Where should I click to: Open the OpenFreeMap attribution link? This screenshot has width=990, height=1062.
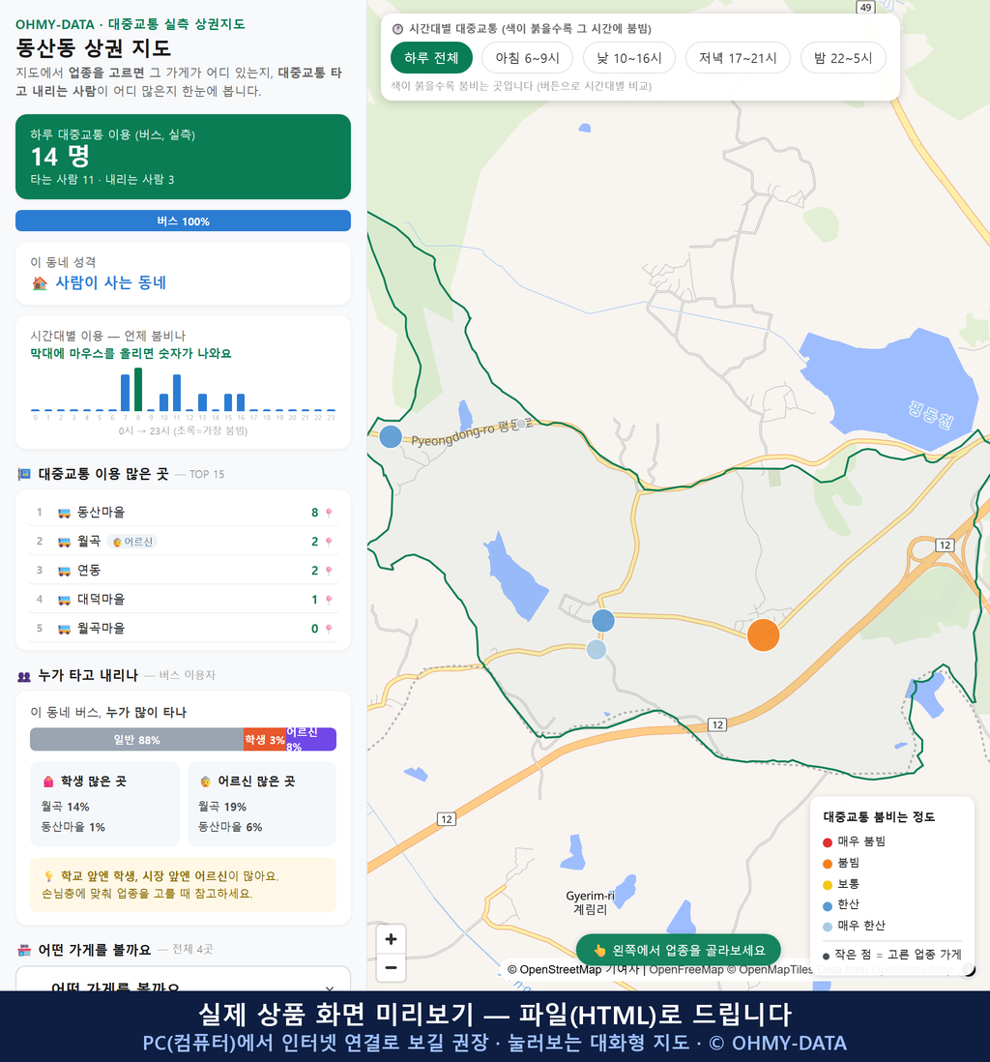coord(686,970)
